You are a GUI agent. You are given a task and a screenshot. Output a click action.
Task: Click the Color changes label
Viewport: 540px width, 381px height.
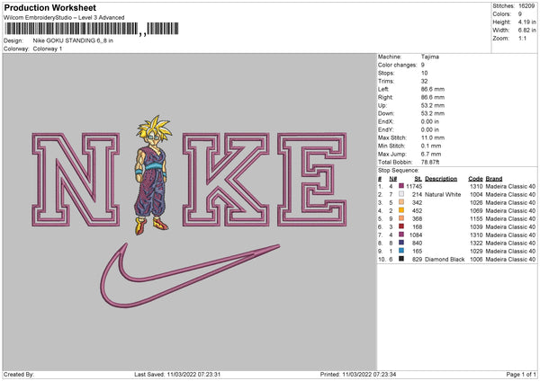tap(398, 65)
